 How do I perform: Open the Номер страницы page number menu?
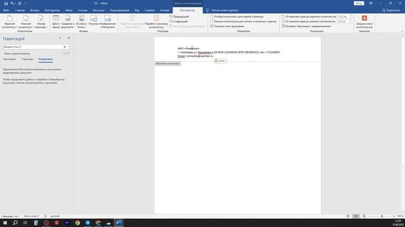click(40, 21)
